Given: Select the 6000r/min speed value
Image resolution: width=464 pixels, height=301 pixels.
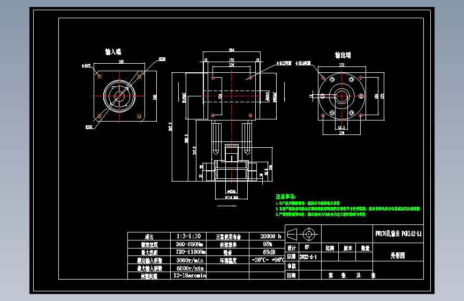Looking at the screenshot, I should pos(189,268).
